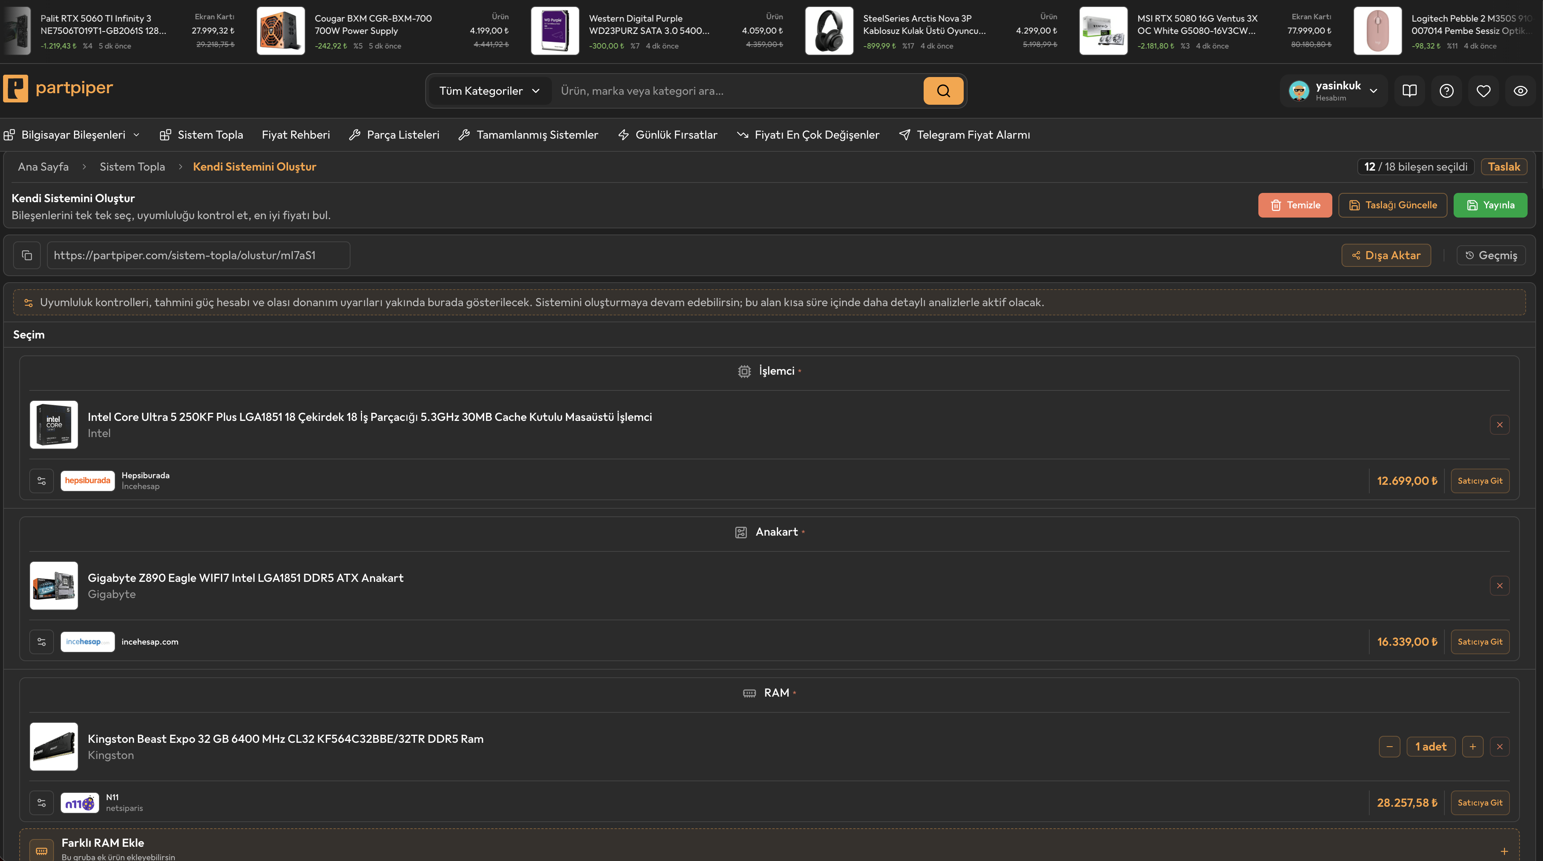Click the Intel Core Ultra 5 250KF product title
The height and width of the screenshot is (861, 1543).
click(x=370, y=417)
